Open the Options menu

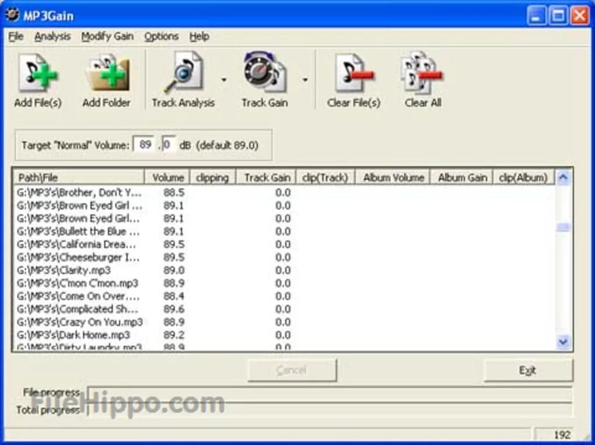tap(161, 36)
